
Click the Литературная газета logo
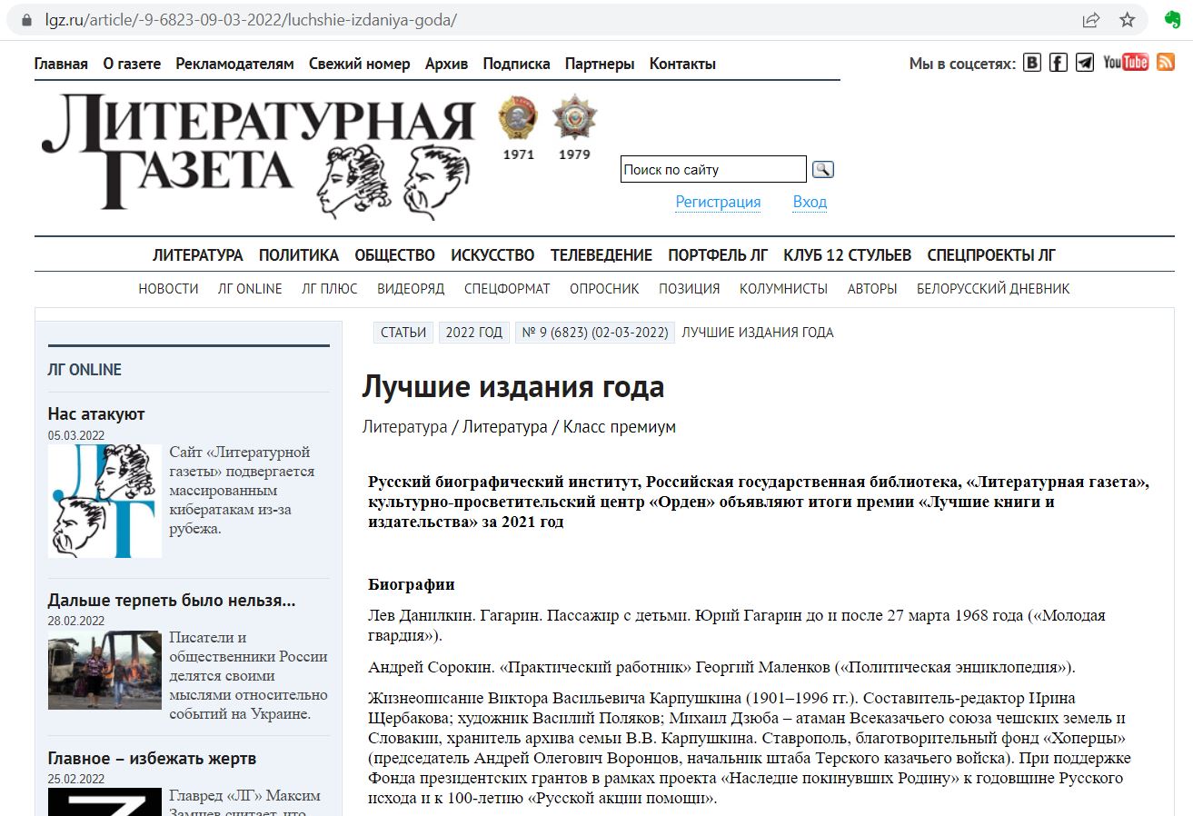(x=258, y=155)
